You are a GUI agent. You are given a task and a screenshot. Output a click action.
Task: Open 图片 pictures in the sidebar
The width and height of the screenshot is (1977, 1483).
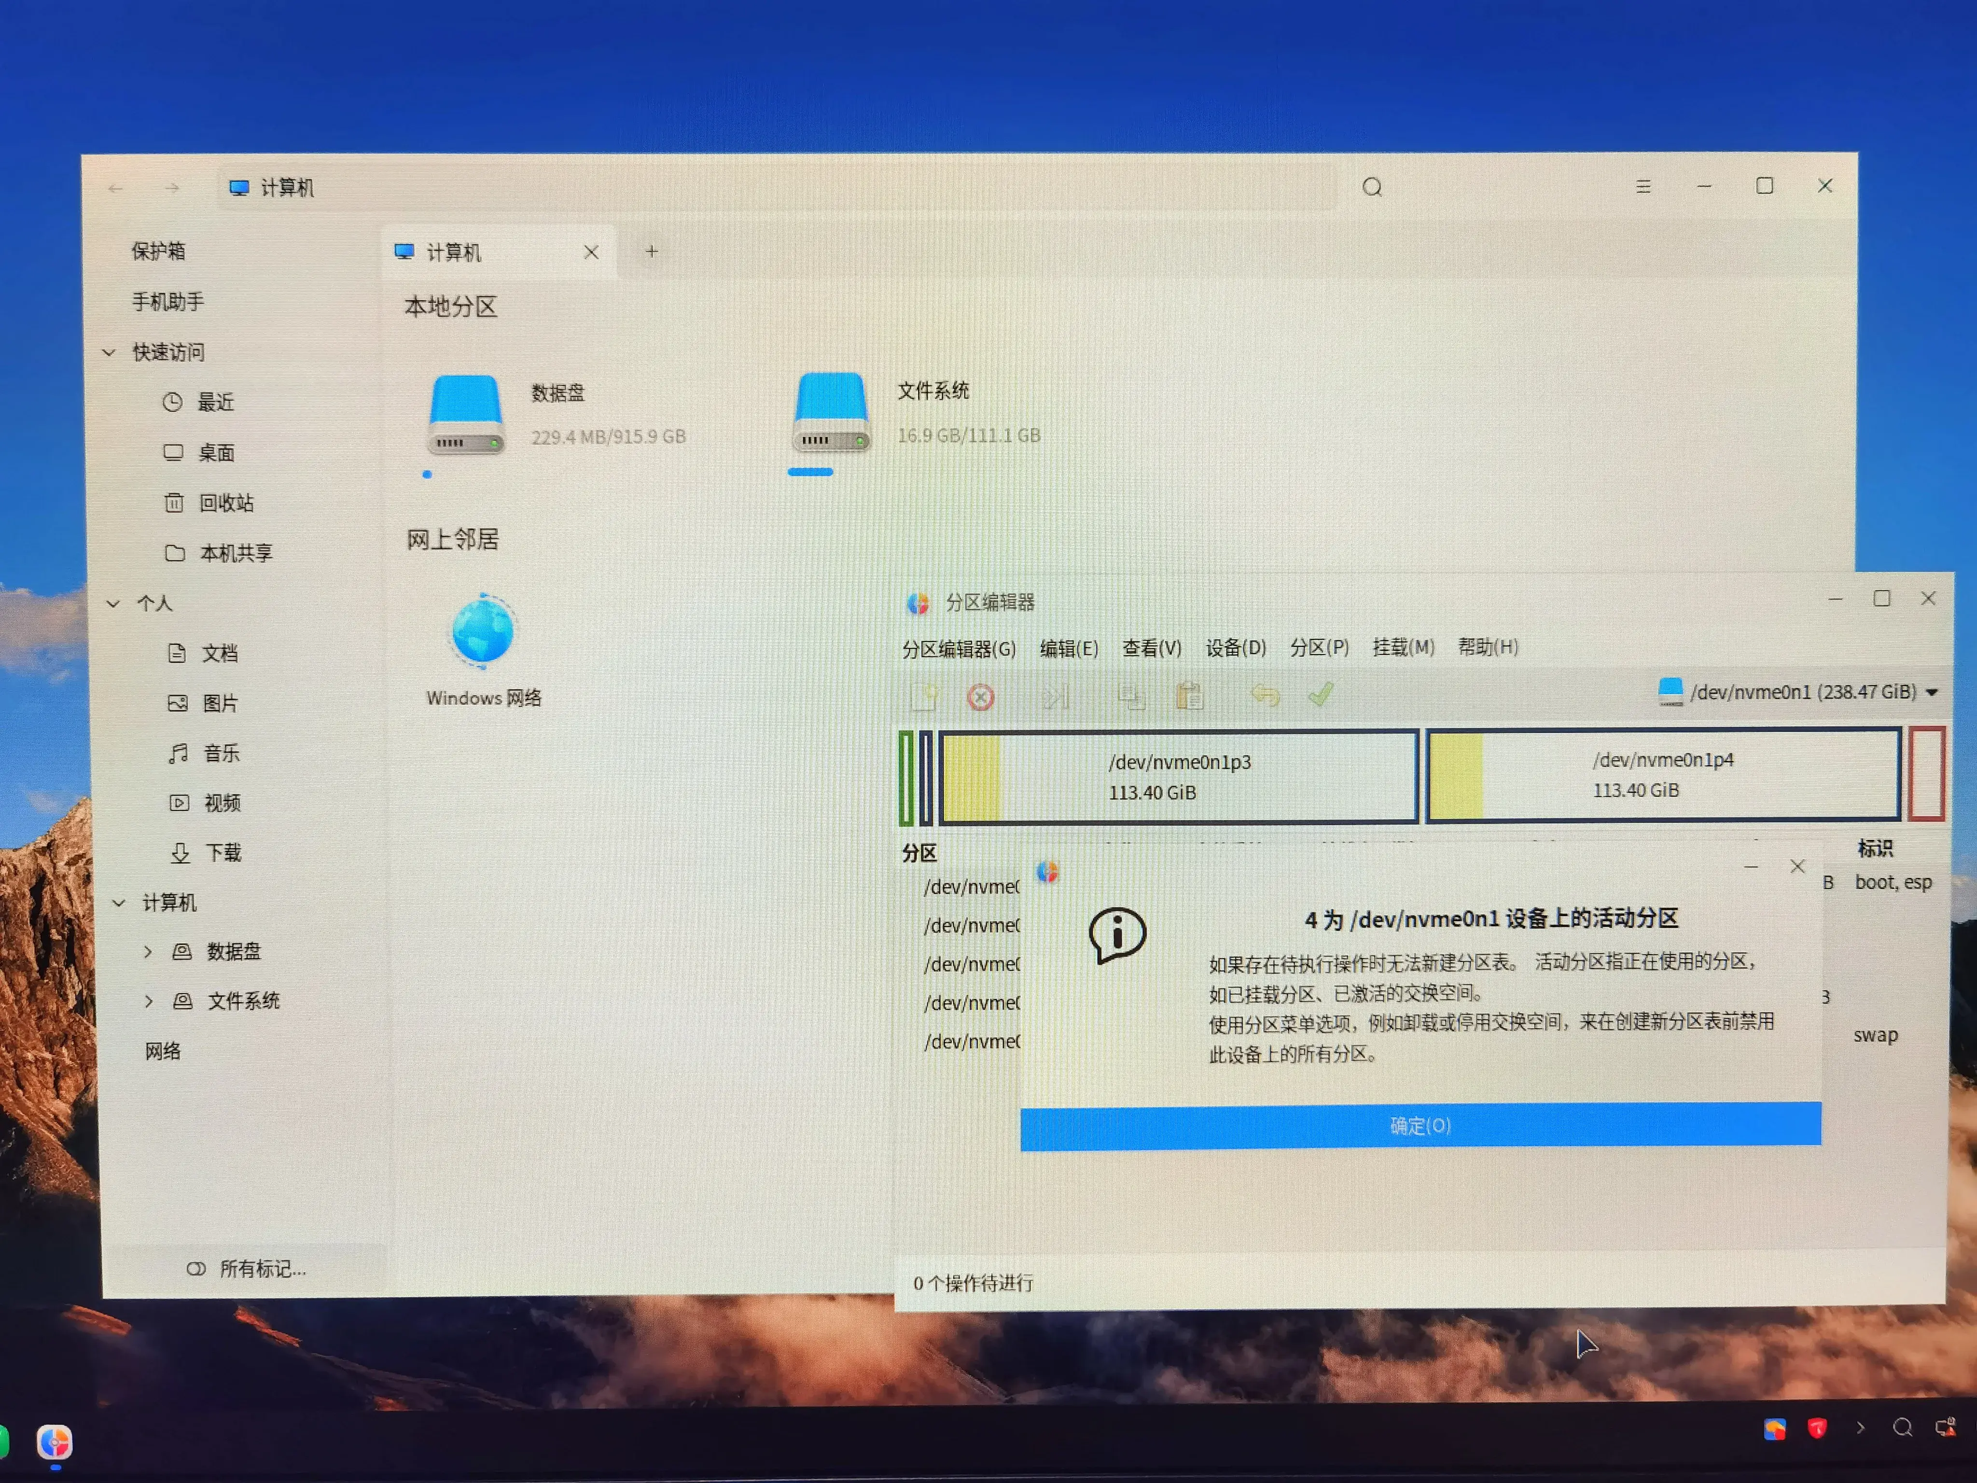203,703
